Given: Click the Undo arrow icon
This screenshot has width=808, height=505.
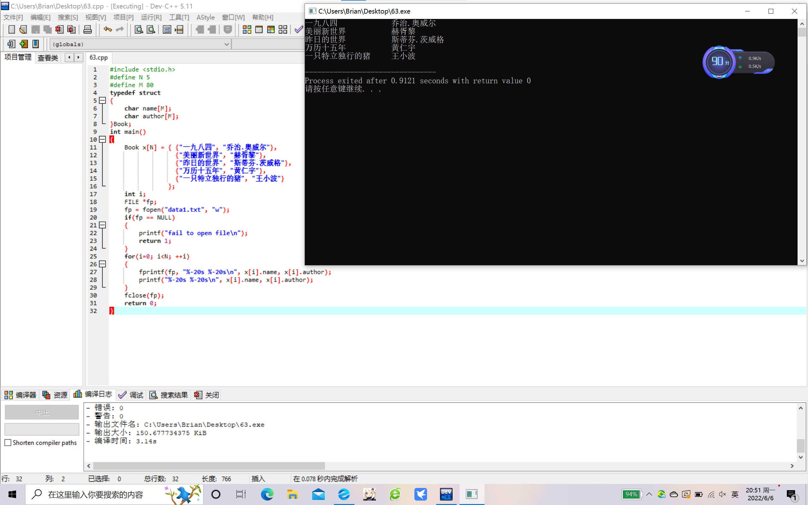Looking at the screenshot, I should coord(108,30).
